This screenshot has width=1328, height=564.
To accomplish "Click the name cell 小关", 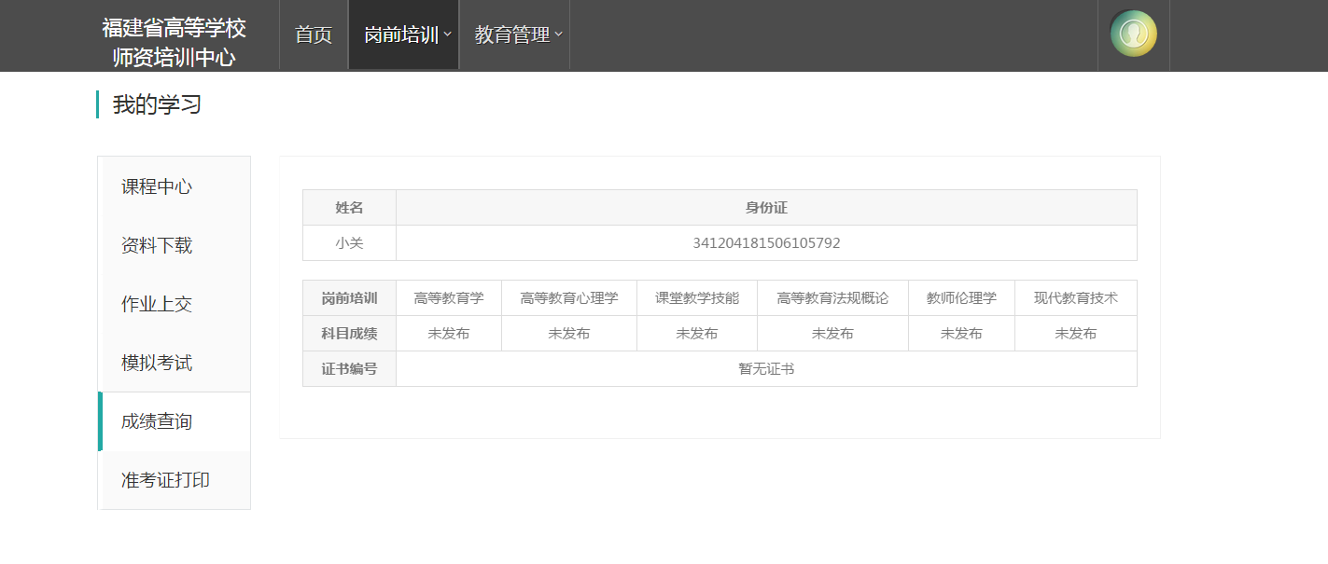I will tap(349, 243).
